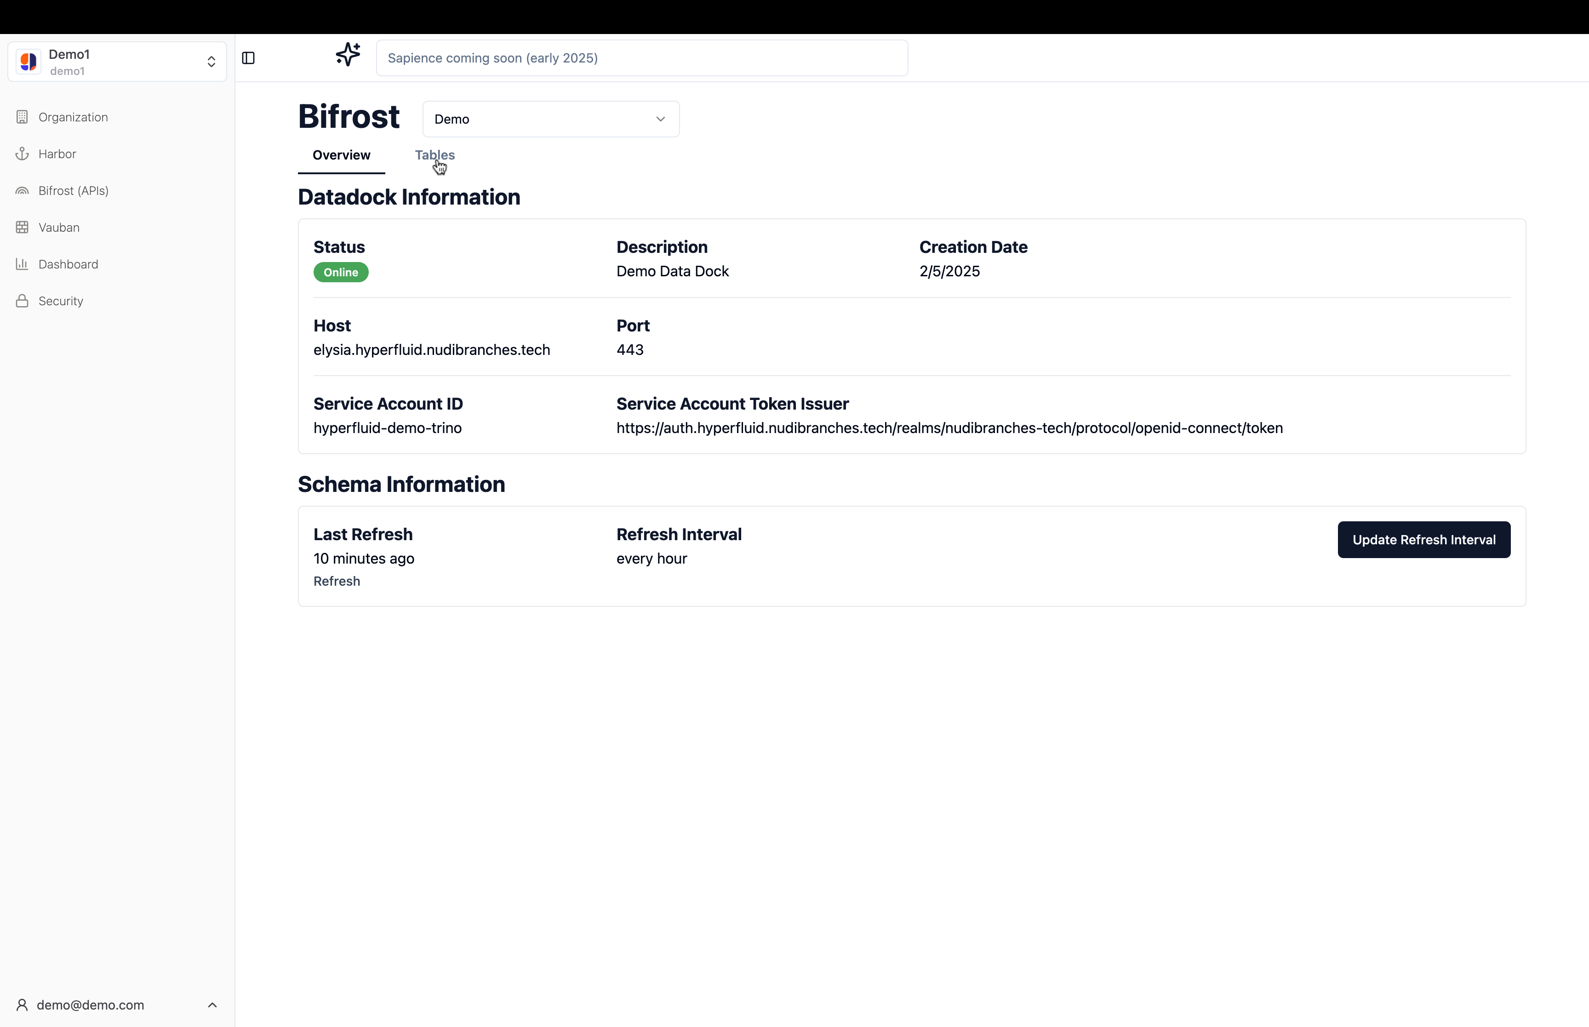The image size is (1589, 1027).
Task: Click the port value 443
Action: 630,350
